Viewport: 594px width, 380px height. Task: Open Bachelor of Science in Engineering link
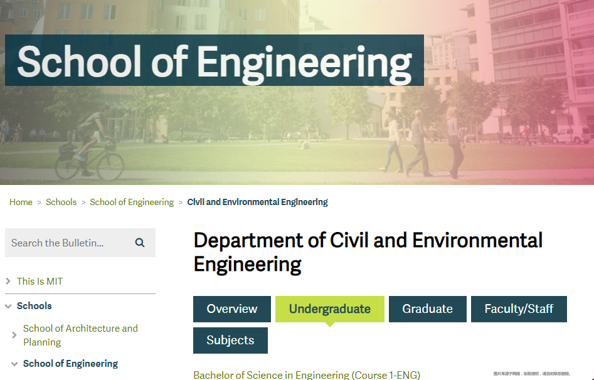point(307,375)
